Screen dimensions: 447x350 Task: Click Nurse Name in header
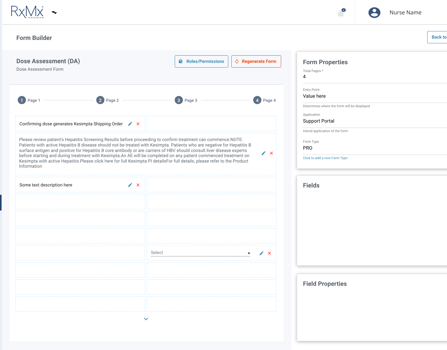pos(405,13)
